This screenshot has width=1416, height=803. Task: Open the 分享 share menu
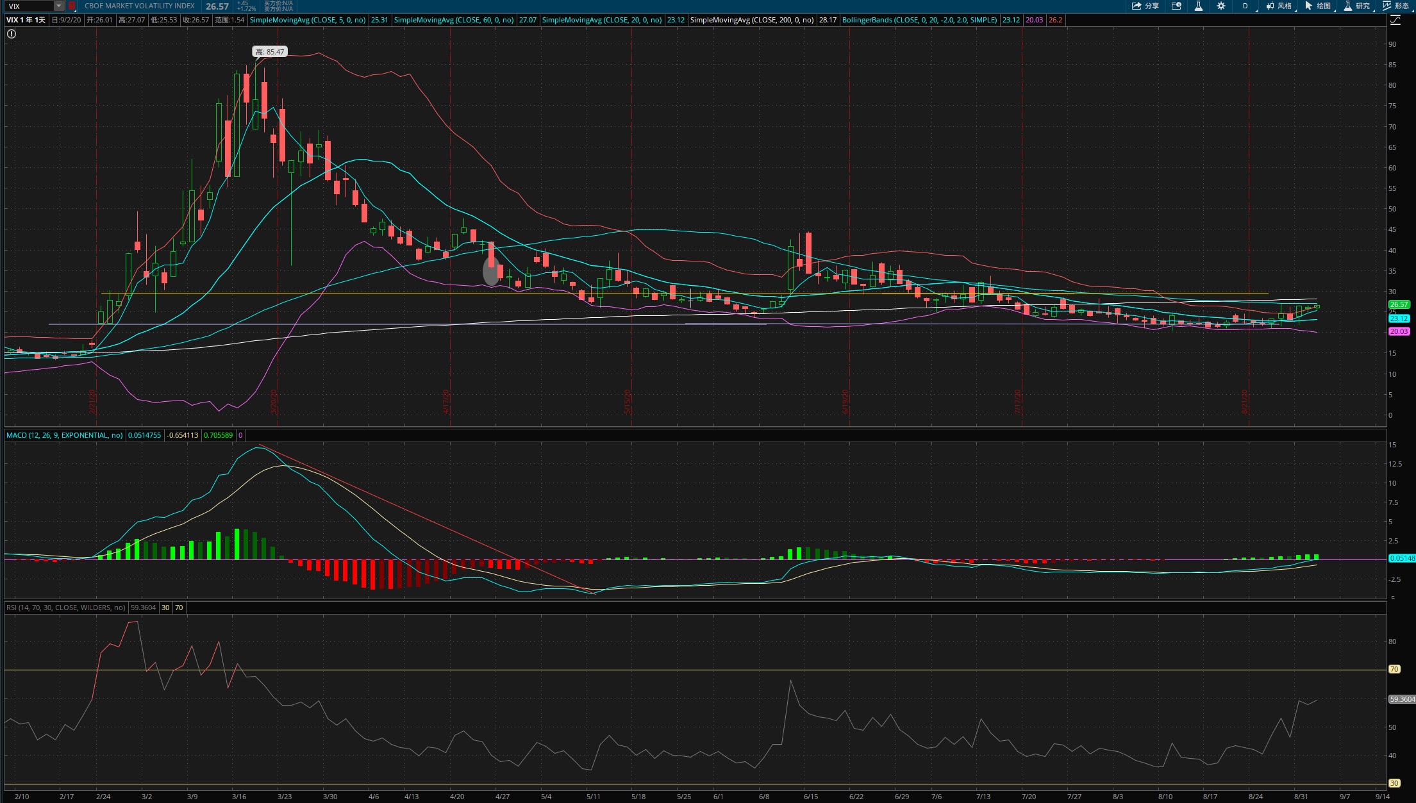tap(1145, 6)
